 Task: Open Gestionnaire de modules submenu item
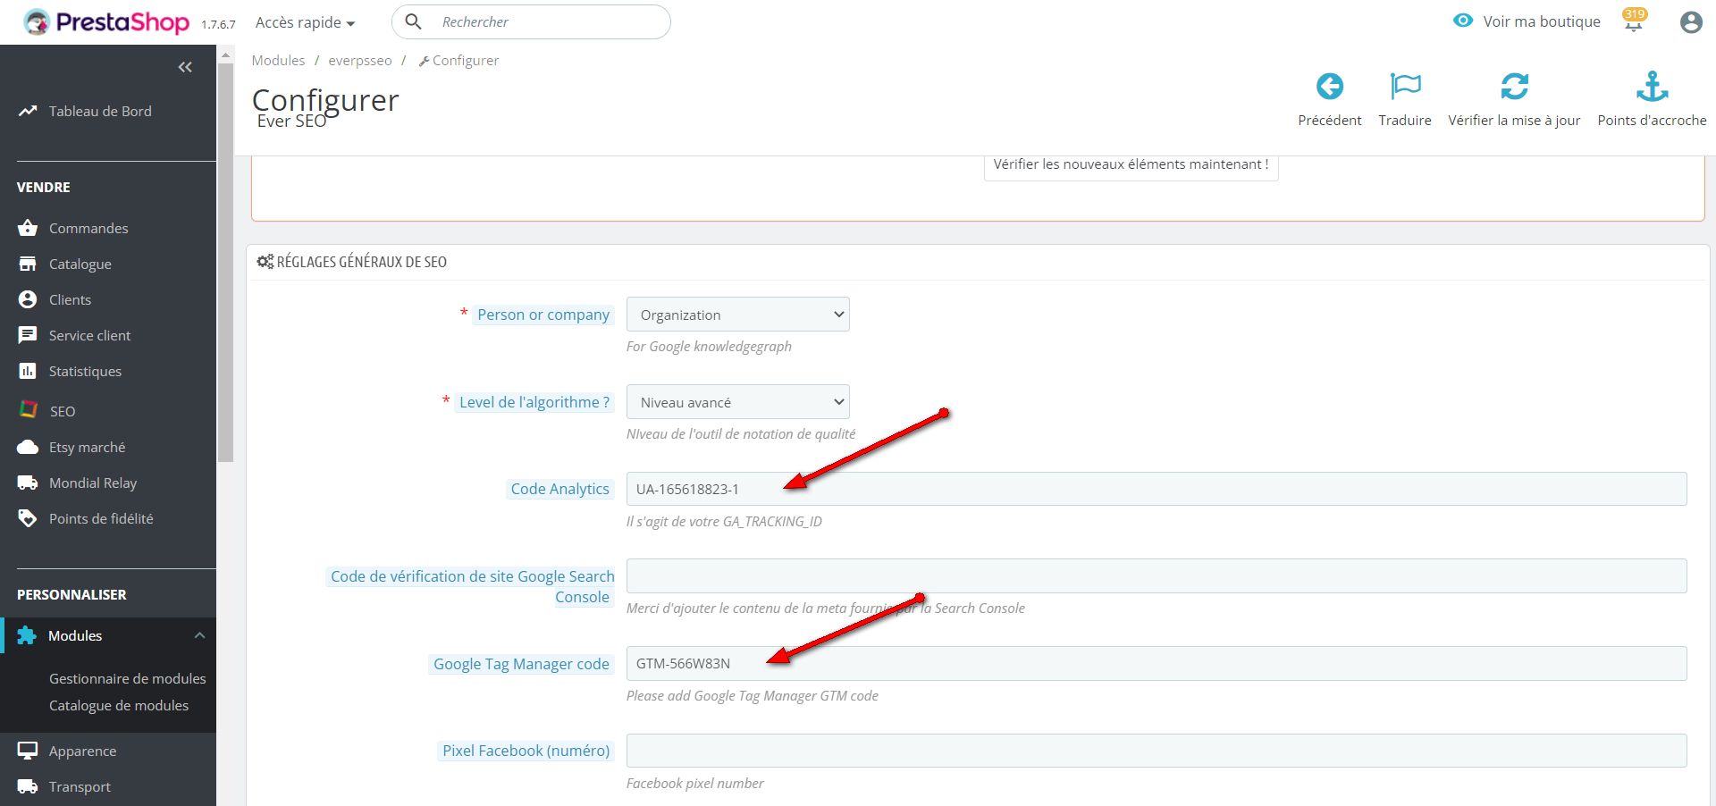(x=127, y=678)
